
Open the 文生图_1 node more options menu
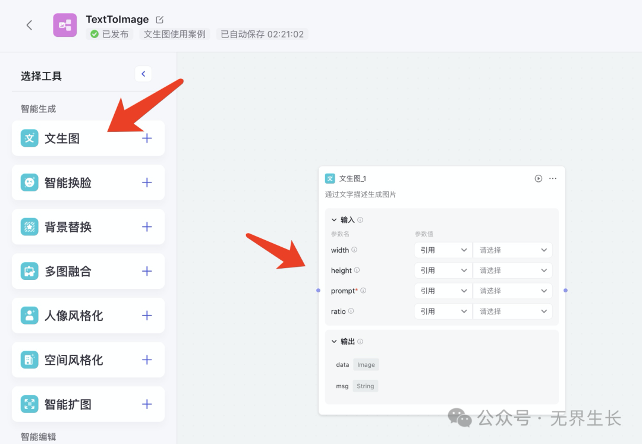tap(553, 178)
